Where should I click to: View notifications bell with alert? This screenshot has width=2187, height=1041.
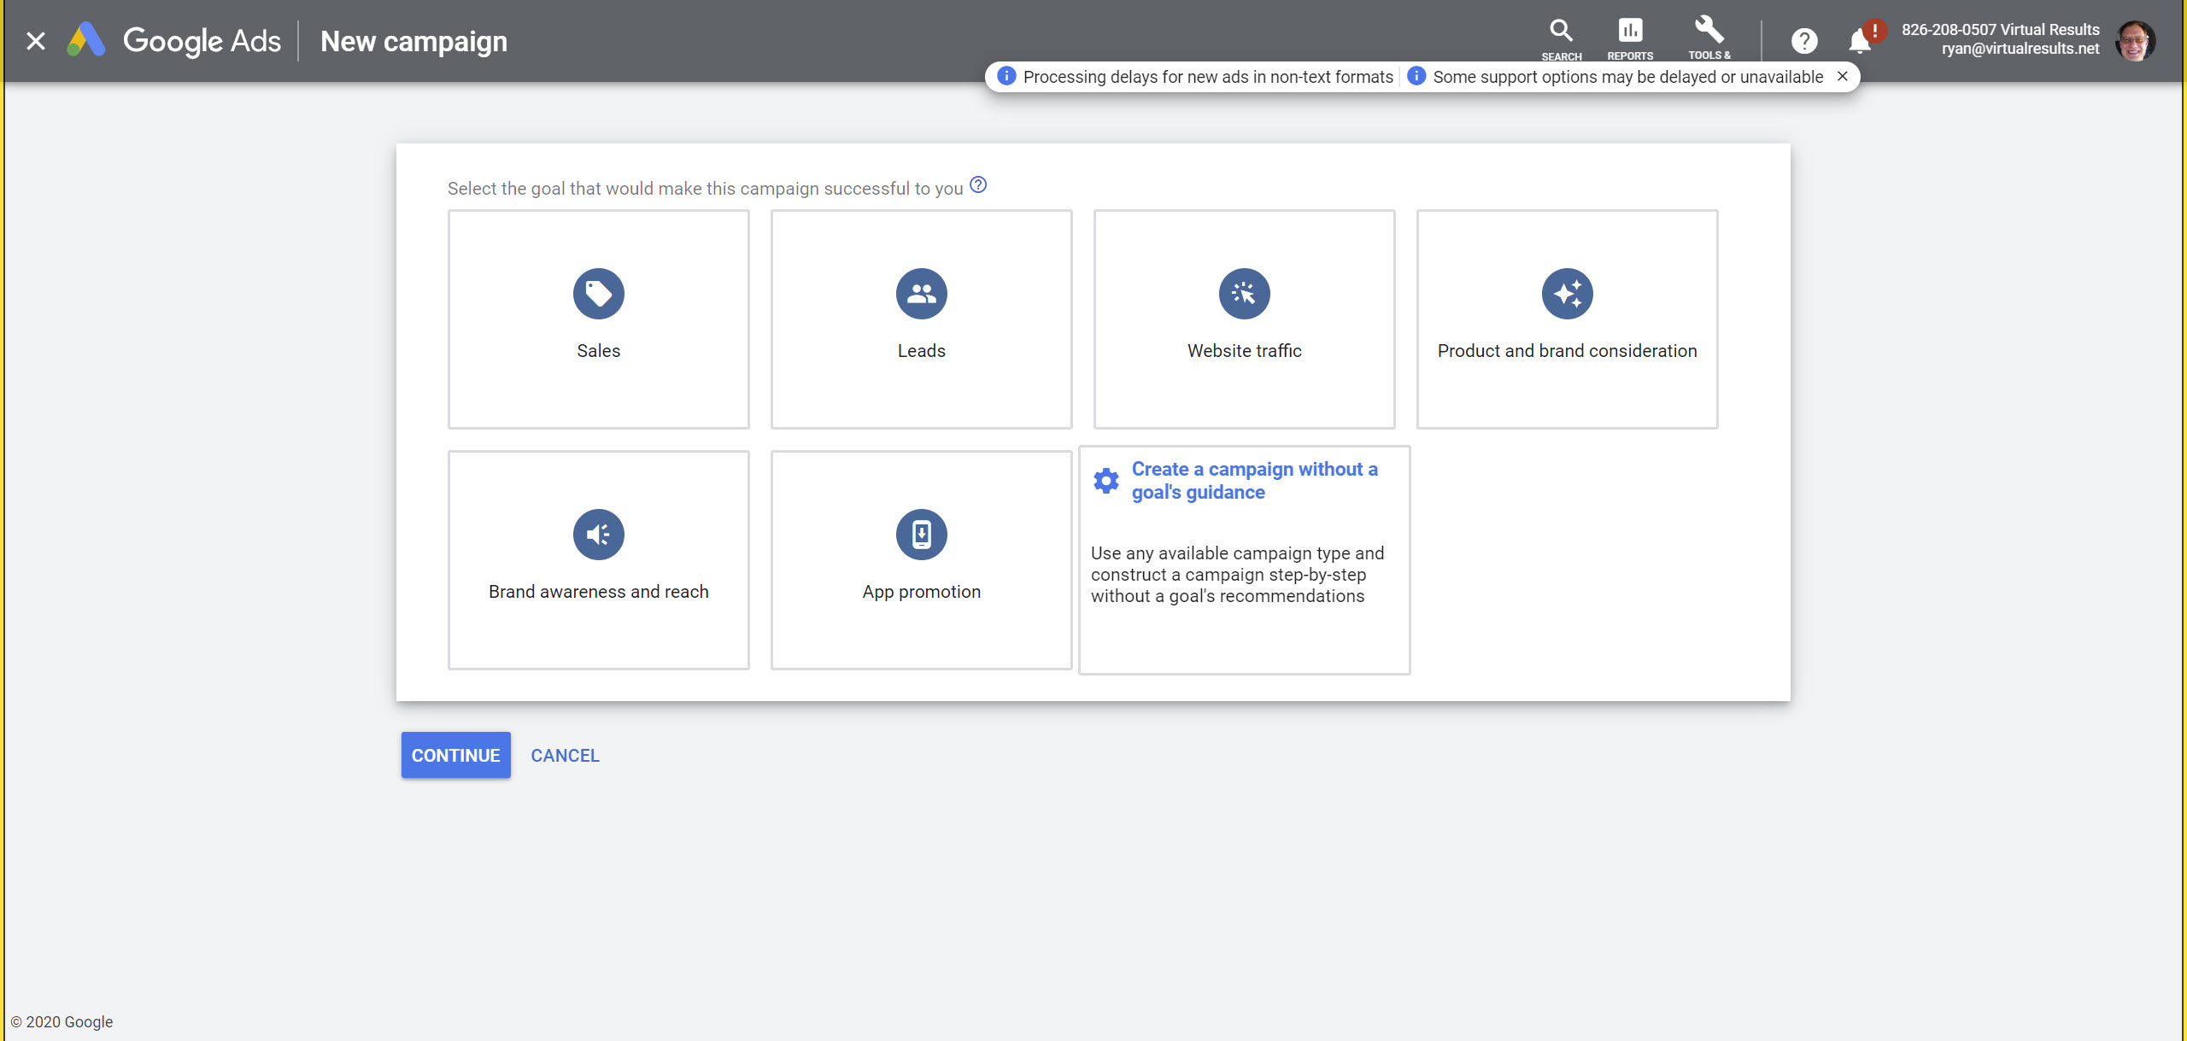coord(1860,41)
